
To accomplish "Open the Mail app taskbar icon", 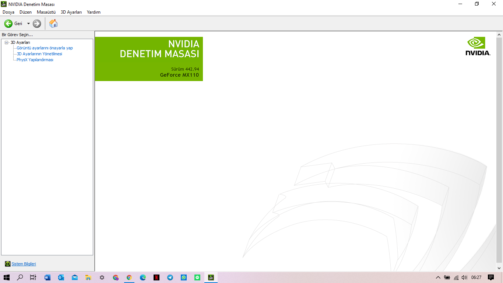I will click(x=75, y=277).
